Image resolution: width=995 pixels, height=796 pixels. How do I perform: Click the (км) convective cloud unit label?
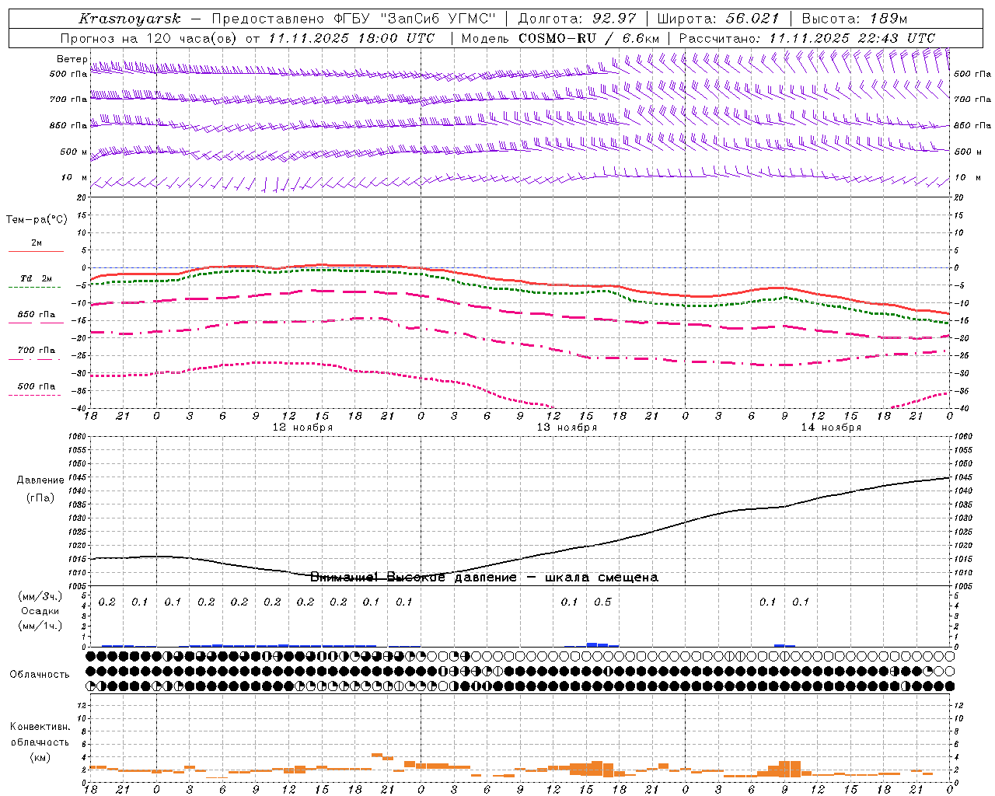[x=40, y=756]
